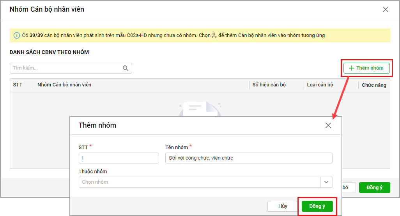
Task: Click the Chức năng column header
Action: point(373,85)
